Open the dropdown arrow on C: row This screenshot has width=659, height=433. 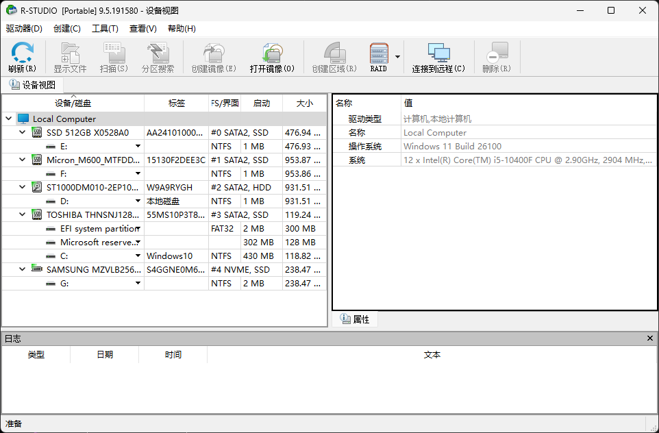pyautogui.click(x=138, y=256)
